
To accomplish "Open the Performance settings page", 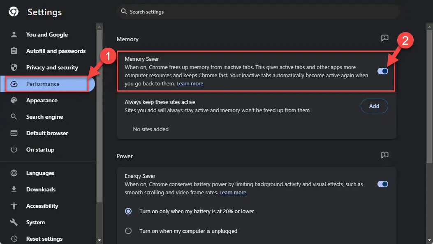I will [x=43, y=84].
